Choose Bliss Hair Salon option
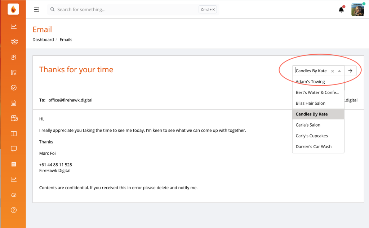The image size is (369, 228). coord(310,103)
